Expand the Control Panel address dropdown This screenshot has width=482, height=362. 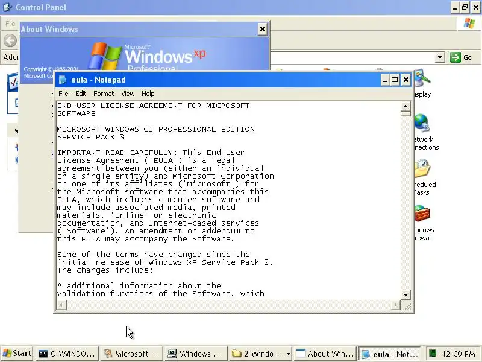(x=440, y=57)
